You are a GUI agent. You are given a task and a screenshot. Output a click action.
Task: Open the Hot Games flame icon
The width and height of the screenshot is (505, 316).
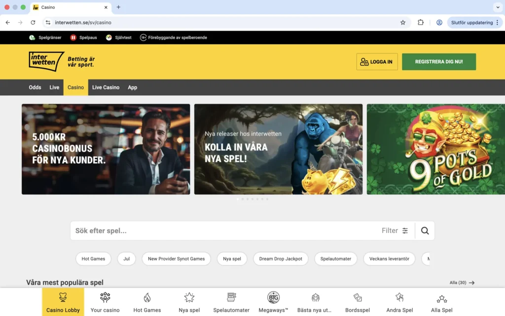[x=147, y=297]
